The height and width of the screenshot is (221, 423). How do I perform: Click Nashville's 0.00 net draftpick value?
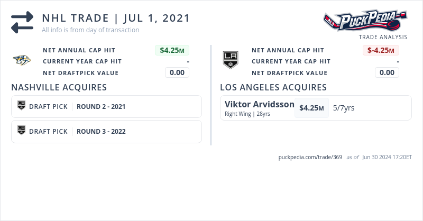(177, 72)
